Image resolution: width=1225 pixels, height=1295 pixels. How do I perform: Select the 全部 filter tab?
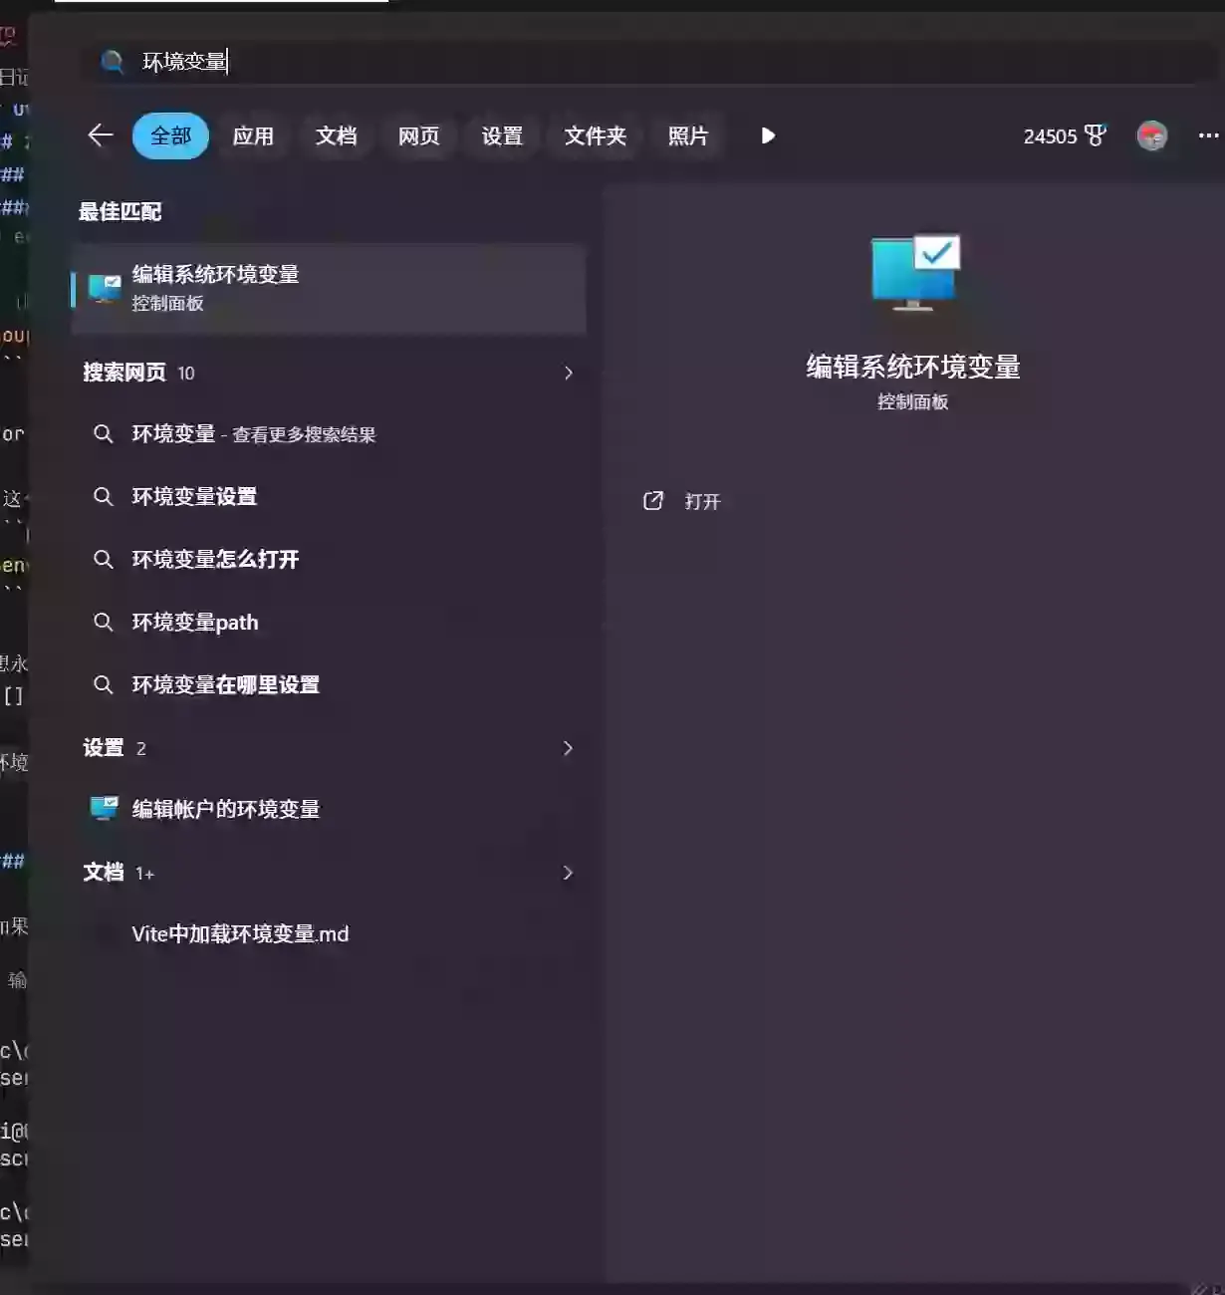tap(170, 136)
